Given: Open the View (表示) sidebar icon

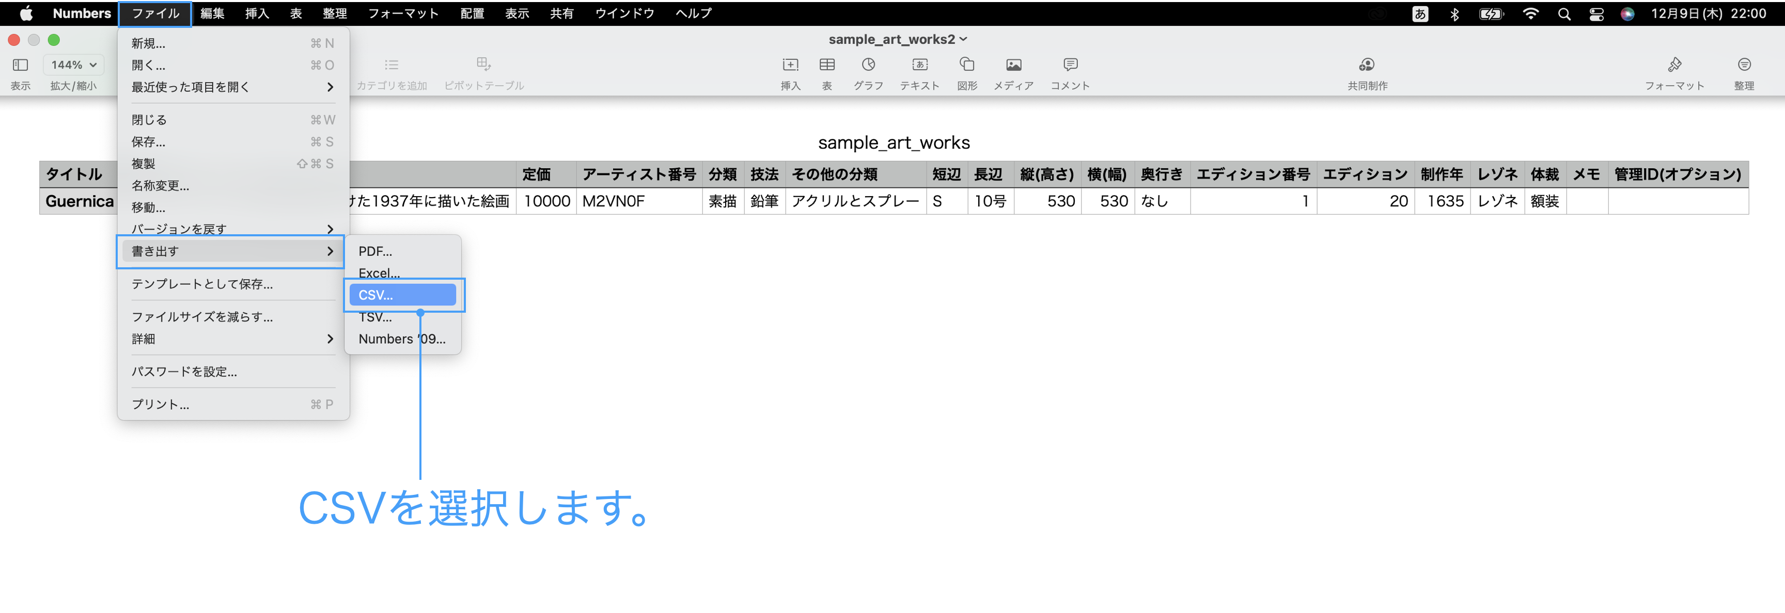Looking at the screenshot, I should click(x=20, y=65).
